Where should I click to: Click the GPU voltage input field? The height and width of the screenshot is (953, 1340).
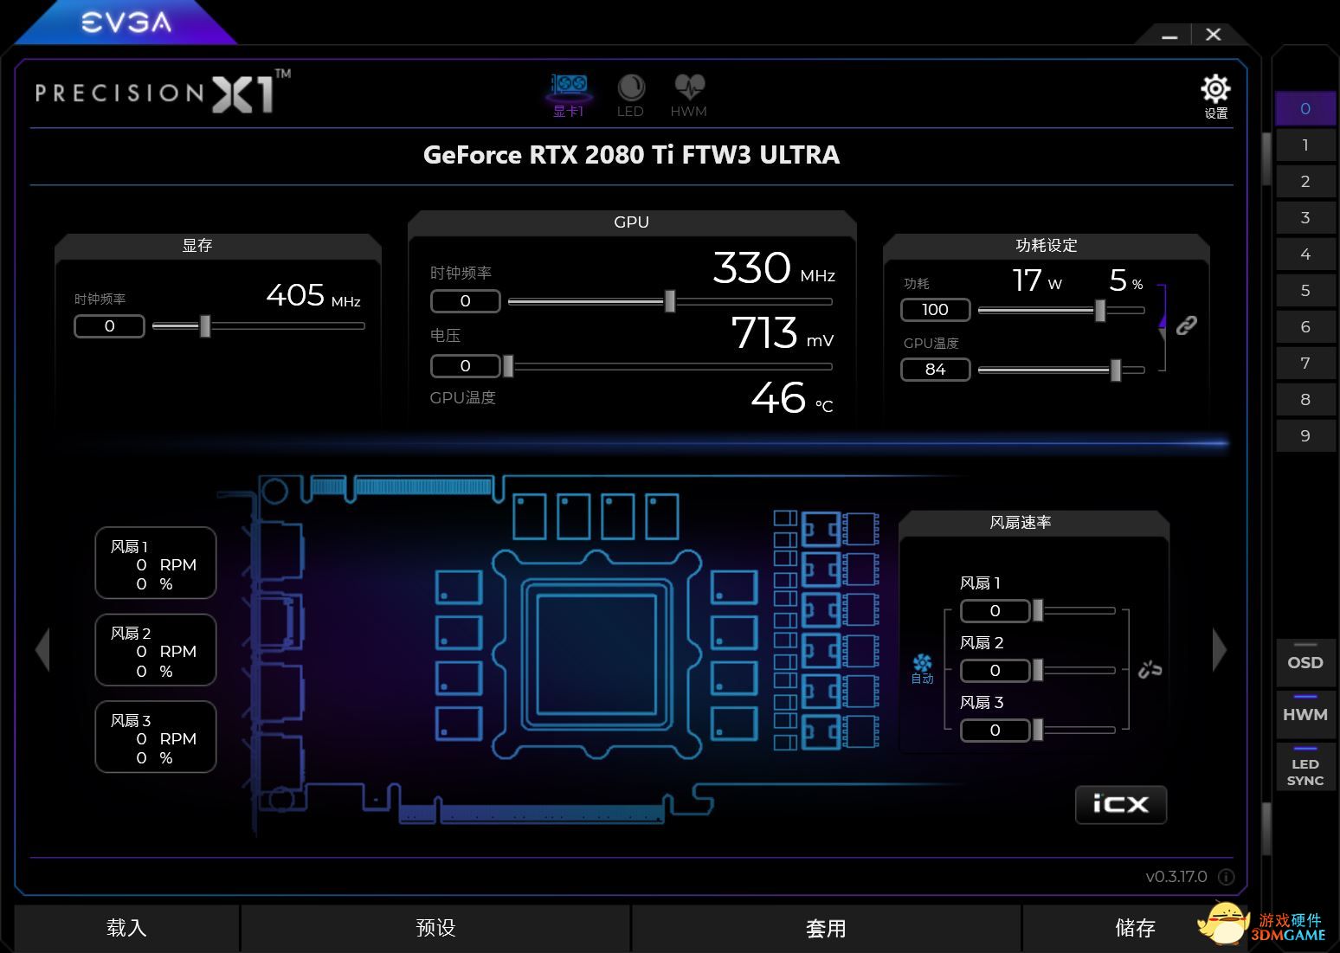point(466,366)
